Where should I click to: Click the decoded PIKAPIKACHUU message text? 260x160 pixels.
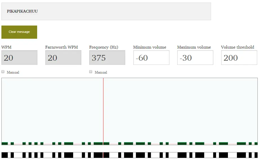pyautogui.click(x=22, y=12)
